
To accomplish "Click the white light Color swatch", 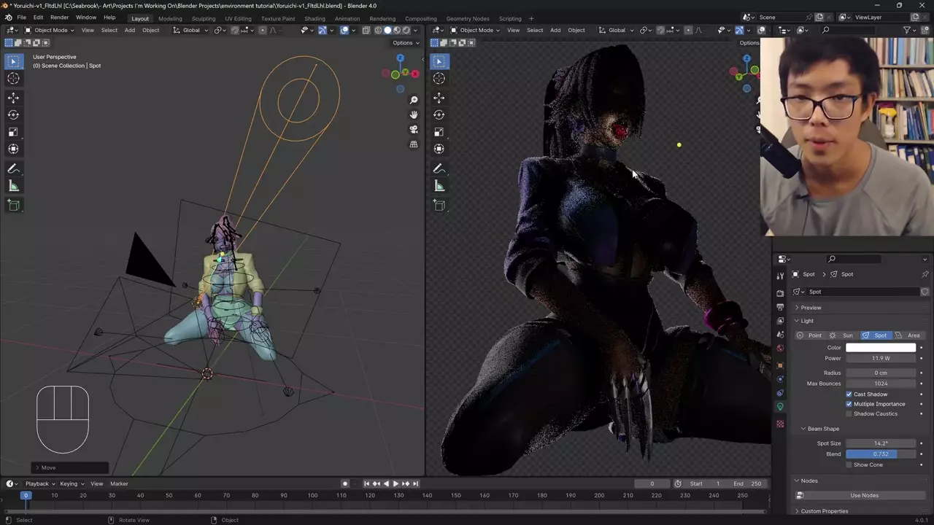I will [x=880, y=348].
